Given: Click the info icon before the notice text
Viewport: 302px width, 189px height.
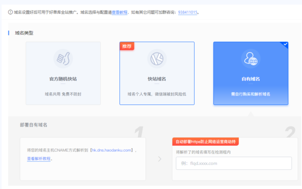Looking at the screenshot, I should click(x=10, y=12).
